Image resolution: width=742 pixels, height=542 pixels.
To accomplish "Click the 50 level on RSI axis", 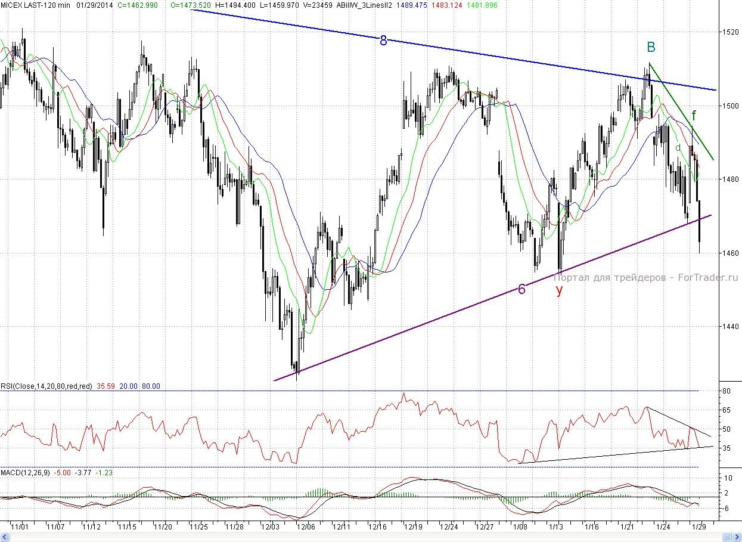I will point(727,429).
